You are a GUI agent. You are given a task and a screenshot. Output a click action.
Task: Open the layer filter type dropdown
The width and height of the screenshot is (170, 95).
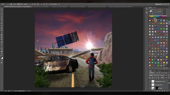click(x=152, y=73)
